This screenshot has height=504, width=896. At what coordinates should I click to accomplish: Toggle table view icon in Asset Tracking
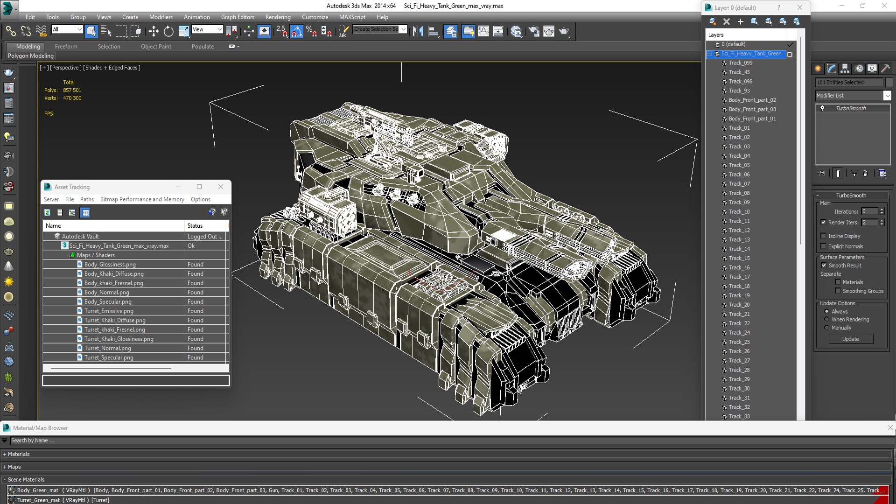tap(85, 212)
